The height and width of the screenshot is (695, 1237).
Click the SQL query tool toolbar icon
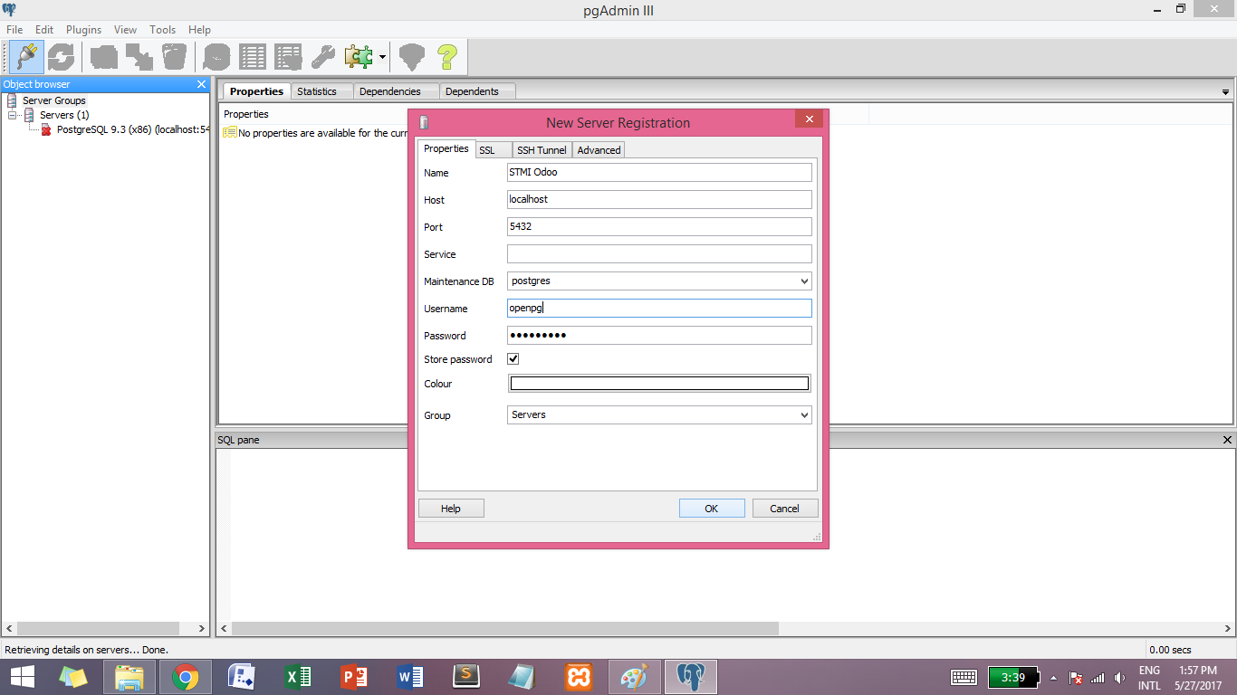[x=216, y=57]
